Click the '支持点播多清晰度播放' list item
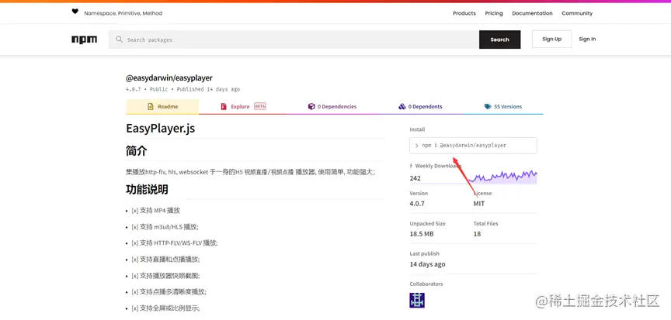 pos(169,292)
